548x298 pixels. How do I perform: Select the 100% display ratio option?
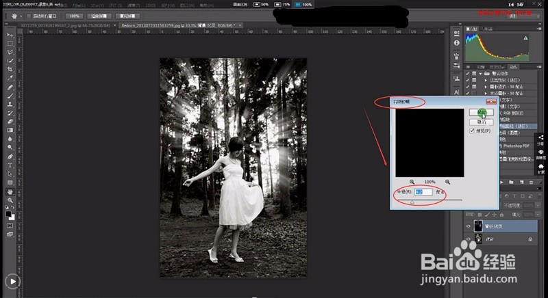[x=303, y=5]
